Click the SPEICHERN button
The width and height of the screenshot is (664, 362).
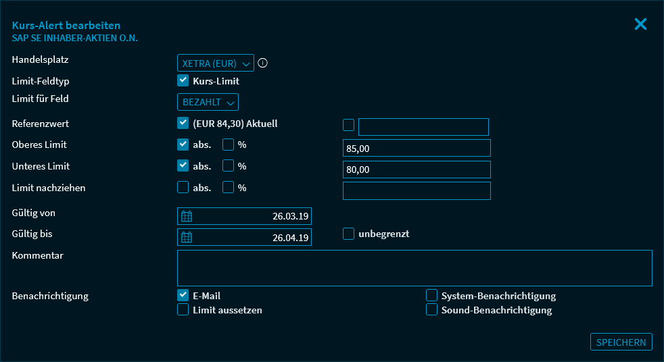(621, 342)
